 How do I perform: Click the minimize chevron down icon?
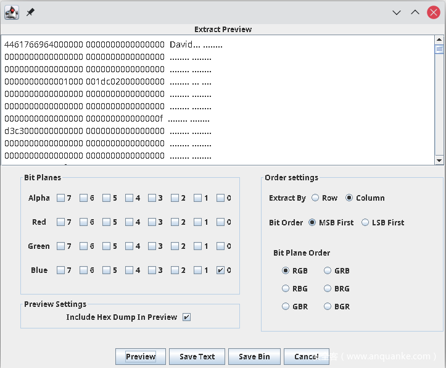(397, 12)
